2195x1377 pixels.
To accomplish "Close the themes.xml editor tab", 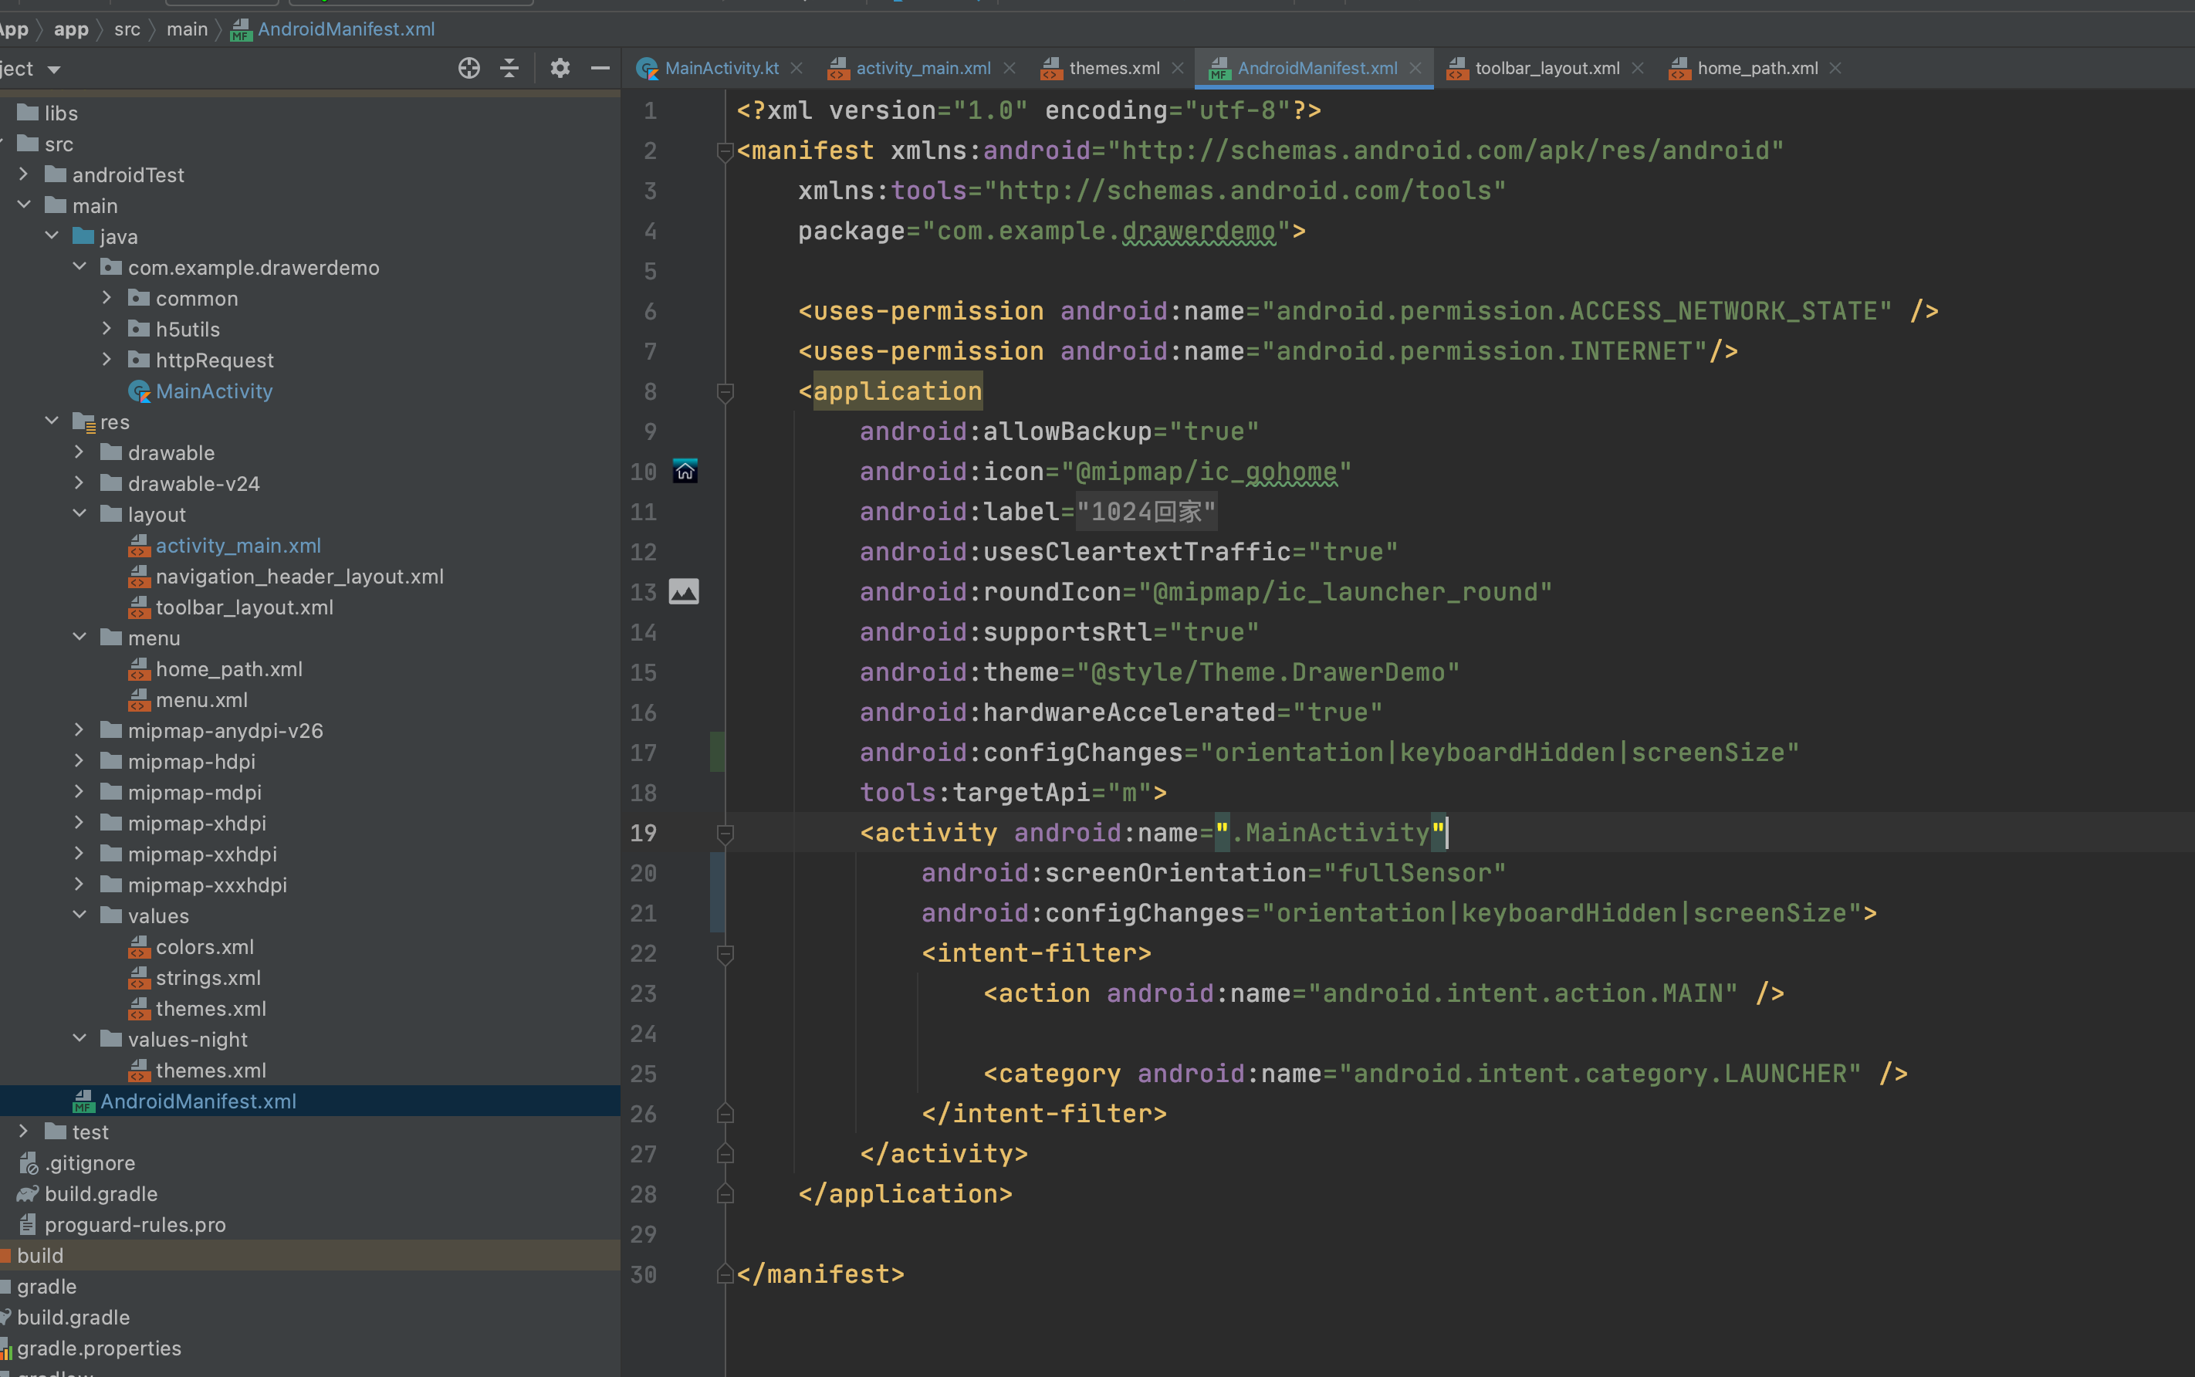I will click(1178, 68).
